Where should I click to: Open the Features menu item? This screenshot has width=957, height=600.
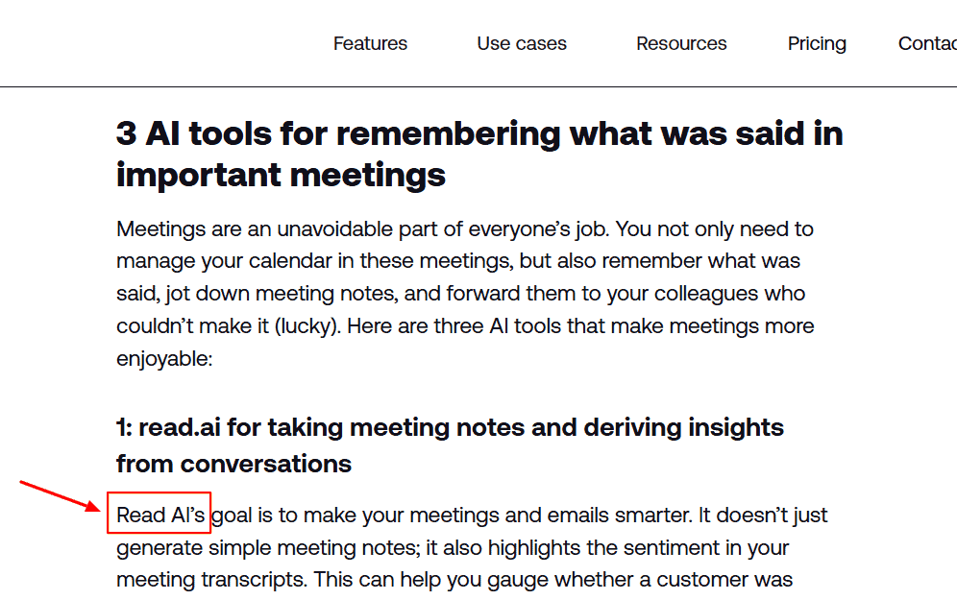pos(370,44)
